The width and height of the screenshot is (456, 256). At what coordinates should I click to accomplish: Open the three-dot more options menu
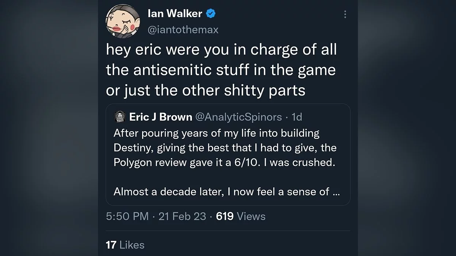pos(345,14)
